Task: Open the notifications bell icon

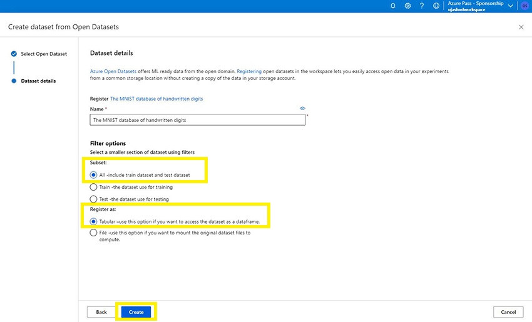Action: pyautogui.click(x=393, y=6)
